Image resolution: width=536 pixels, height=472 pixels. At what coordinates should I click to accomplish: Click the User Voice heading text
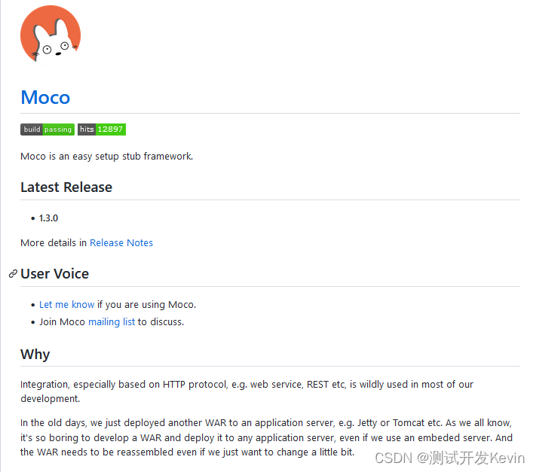point(55,274)
